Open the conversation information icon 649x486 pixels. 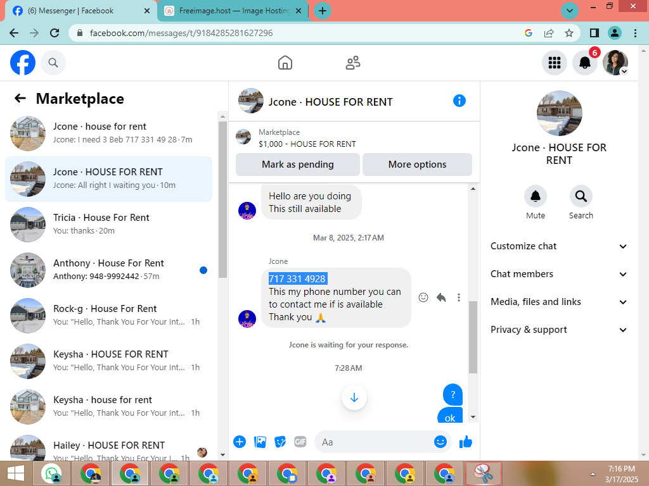[x=459, y=101]
